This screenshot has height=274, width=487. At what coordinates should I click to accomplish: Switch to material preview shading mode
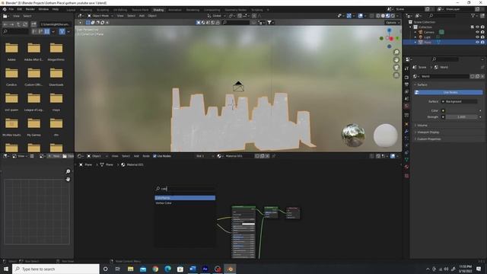tap(387, 16)
